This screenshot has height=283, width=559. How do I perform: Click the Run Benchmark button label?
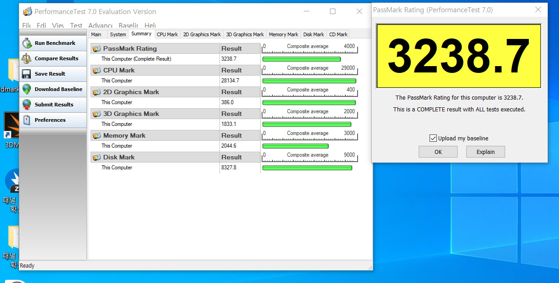(x=55, y=43)
